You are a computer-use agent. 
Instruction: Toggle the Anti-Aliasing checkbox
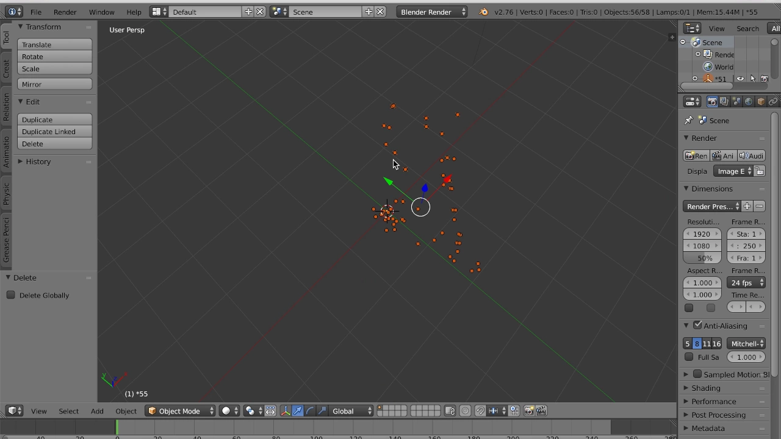[x=697, y=326]
